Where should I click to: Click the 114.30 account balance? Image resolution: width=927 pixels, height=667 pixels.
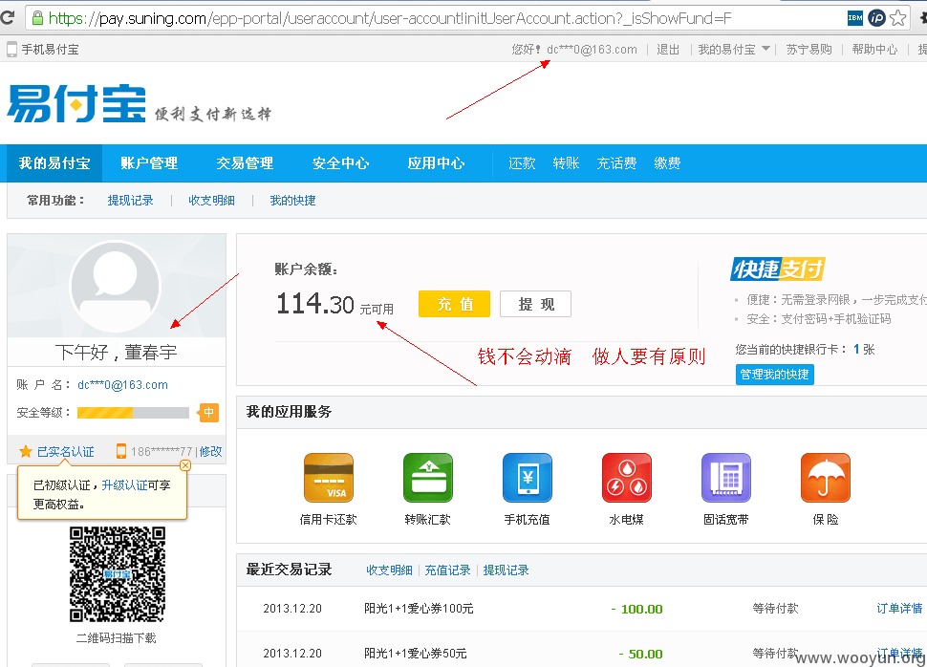click(315, 304)
